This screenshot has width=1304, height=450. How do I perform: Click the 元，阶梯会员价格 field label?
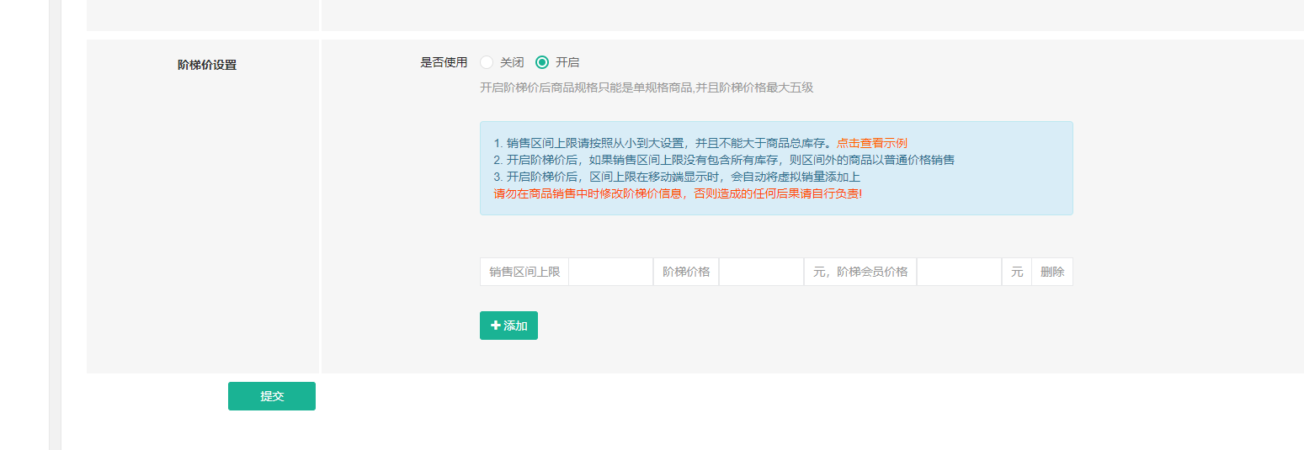tap(860, 272)
